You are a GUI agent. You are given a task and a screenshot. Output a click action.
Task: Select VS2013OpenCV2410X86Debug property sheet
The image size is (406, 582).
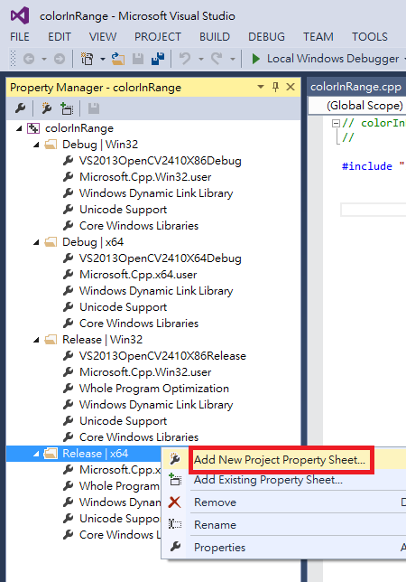(160, 161)
